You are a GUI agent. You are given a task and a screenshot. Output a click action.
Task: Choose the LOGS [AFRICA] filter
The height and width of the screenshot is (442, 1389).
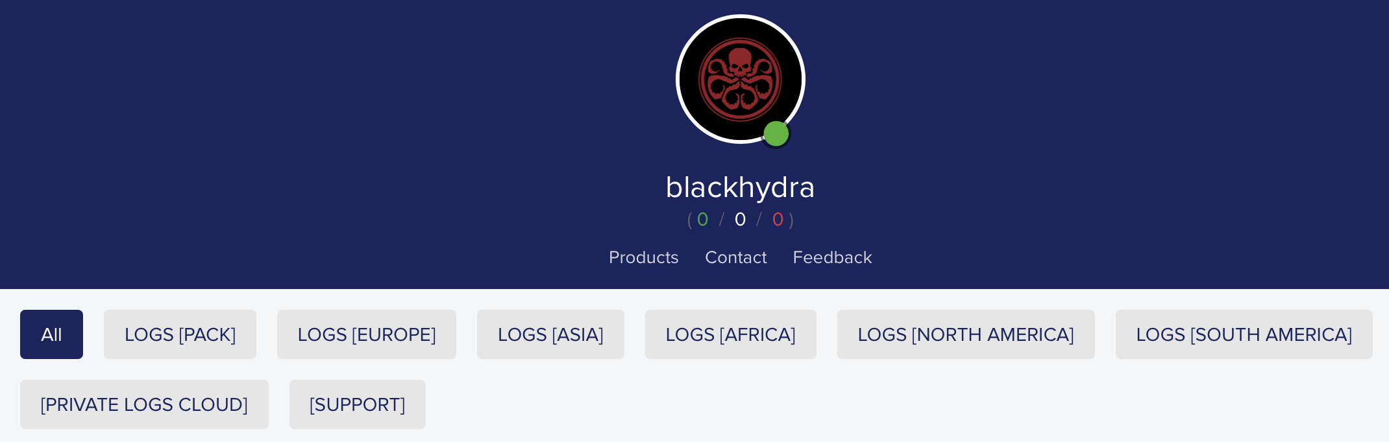730,334
